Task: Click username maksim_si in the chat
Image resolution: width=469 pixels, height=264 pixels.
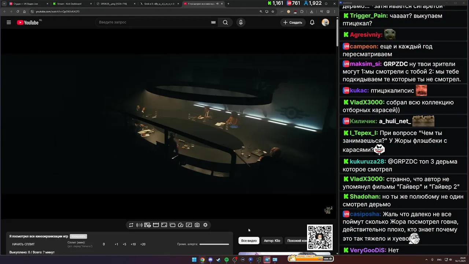Action: click(x=365, y=64)
